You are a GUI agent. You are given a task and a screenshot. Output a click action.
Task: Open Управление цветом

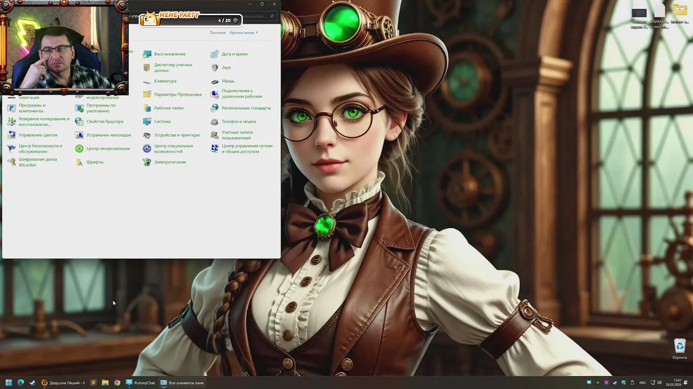(x=32, y=135)
